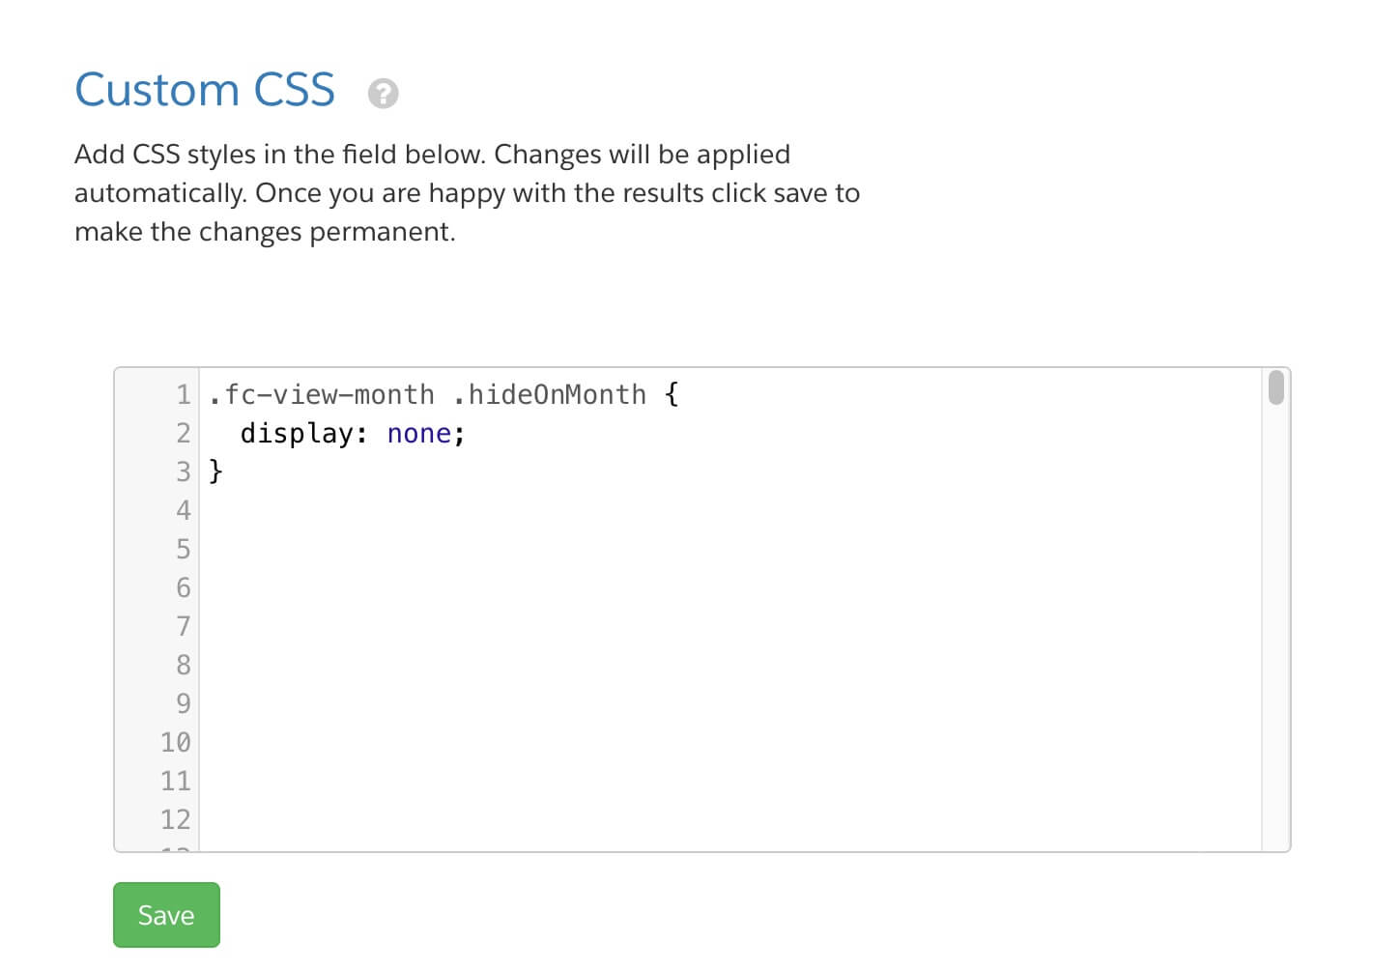Click the .hideOnMonth class selector text

(549, 394)
